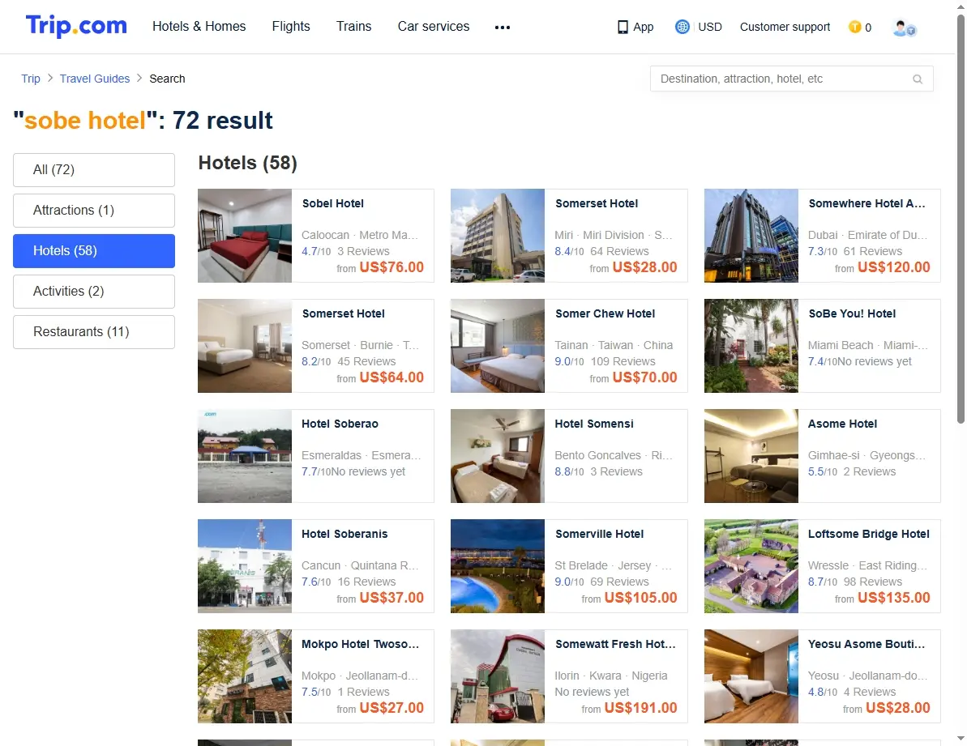The height and width of the screenshot is (746, 967).
Task: Open Somewhere Hotel Dubai photo
Action: [x=751, y=236]
